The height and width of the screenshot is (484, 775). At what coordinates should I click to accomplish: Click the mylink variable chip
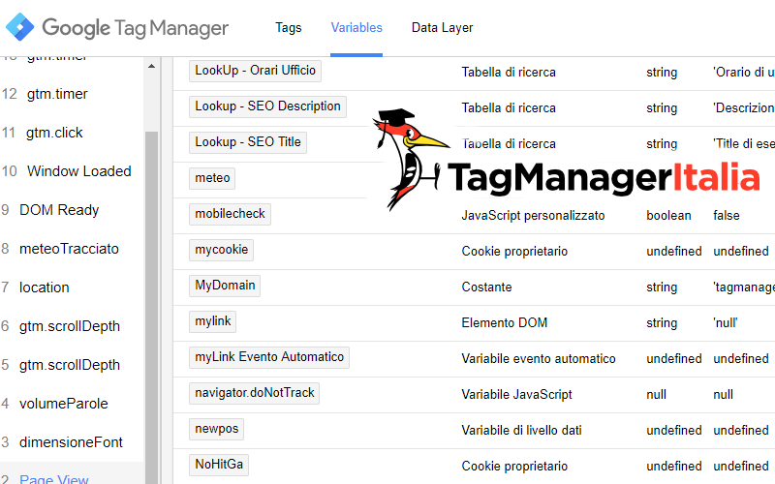(212, 321)
